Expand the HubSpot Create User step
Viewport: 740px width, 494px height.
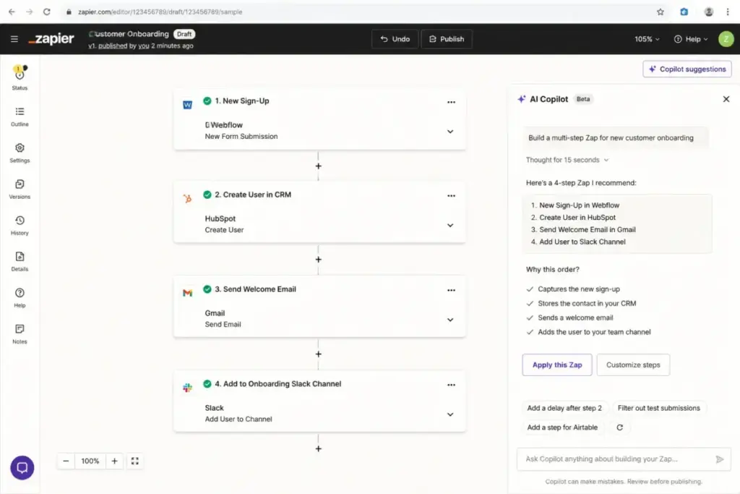[x=450, y=225]
